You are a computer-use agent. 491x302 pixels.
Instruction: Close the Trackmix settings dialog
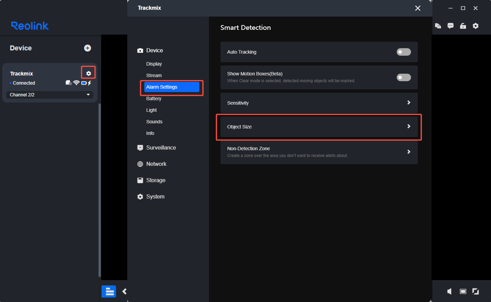[418, 8]
